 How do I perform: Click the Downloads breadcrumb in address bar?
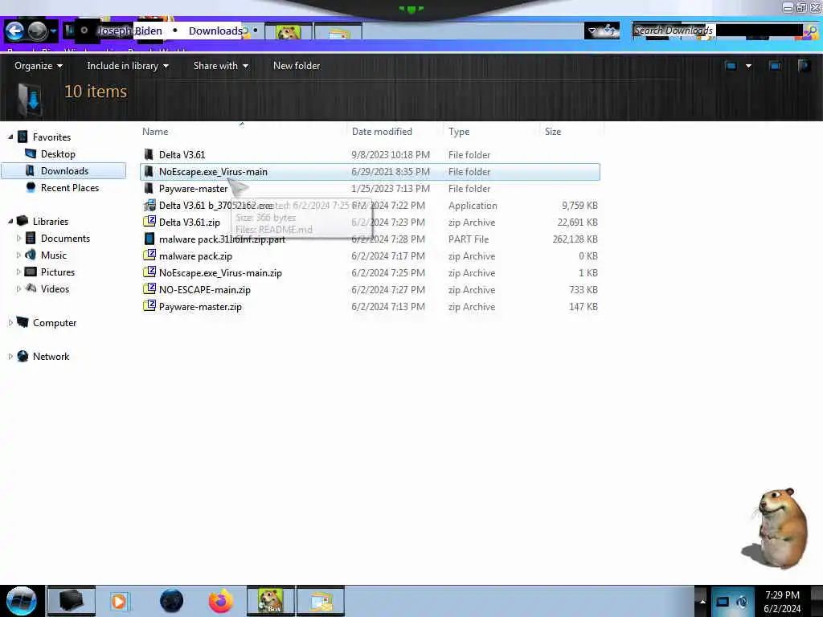pos(215,31)
